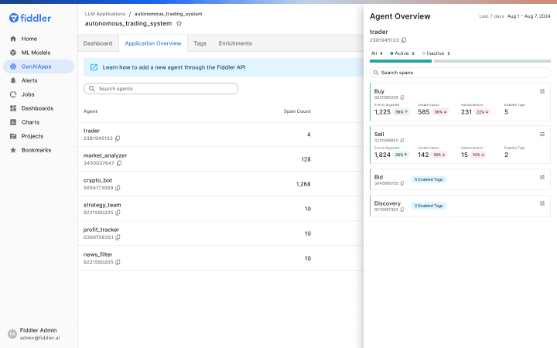Select the profit_tracker agent row
The height and width of the screenshot is (348, 557).
(x=220, y=234)
